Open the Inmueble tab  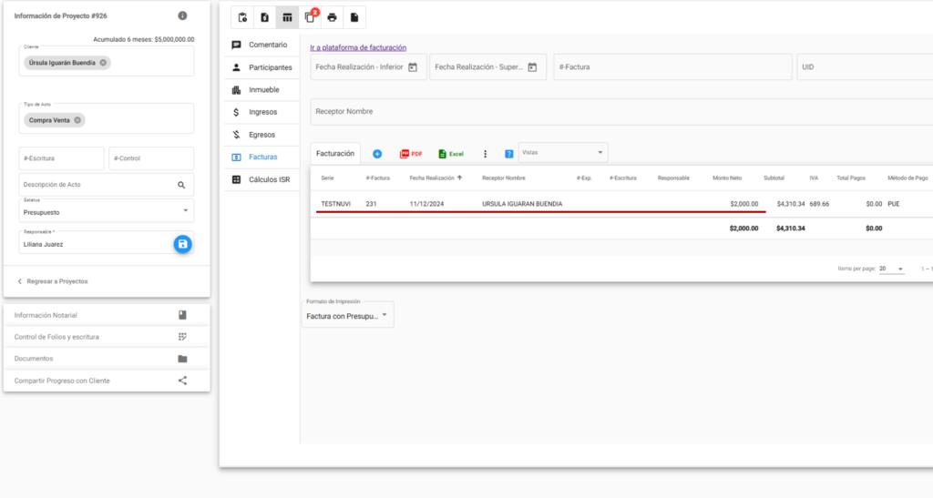[x=261, y=90]
